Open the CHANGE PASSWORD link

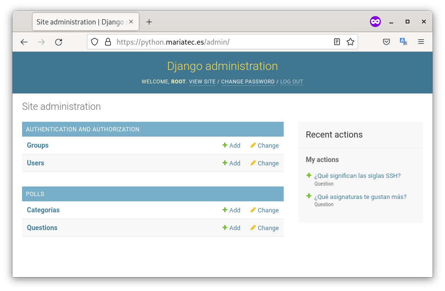pyautogui.click(x=248, y=82)
